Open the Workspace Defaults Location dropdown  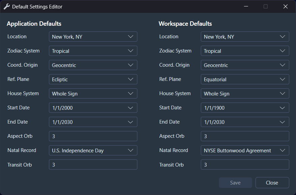(x=245, y=37)
